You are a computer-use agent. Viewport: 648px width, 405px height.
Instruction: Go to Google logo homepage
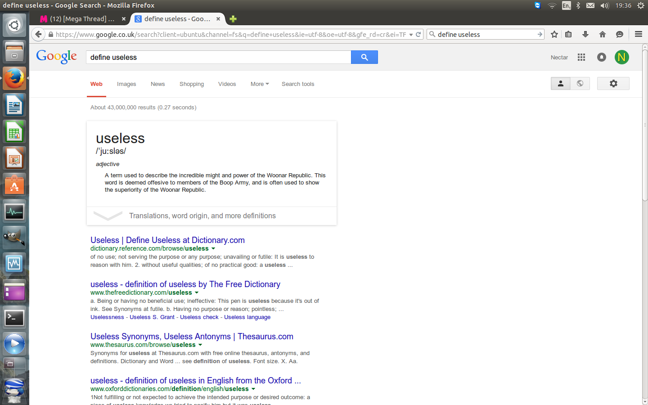click(x=57, y=57)
